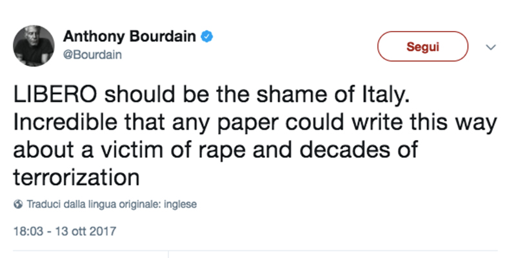Click the word Incredible in the tweet

point(63,123)
